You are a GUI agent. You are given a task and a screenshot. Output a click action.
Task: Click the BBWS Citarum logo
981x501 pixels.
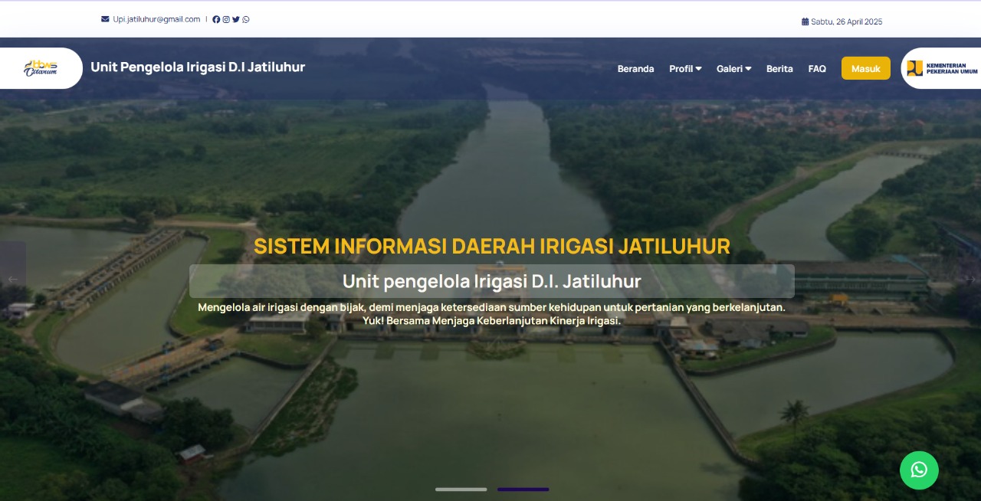[x=41, y=68]
